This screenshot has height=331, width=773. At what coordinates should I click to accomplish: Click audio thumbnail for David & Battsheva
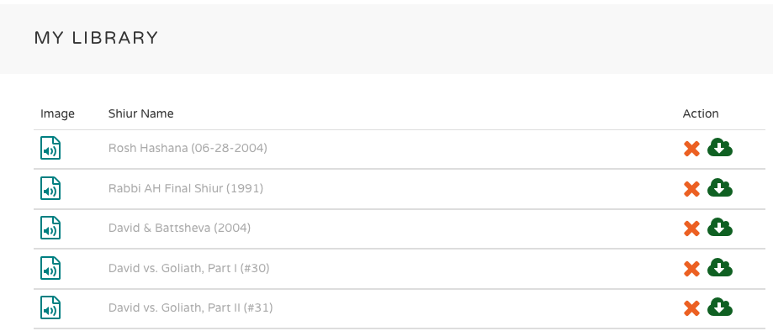click(50, 228)
